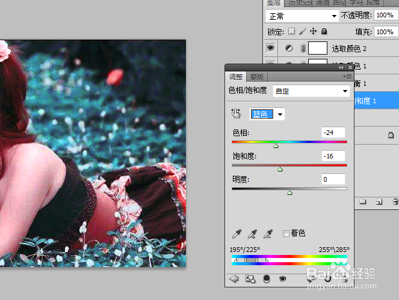
Task: Toggle adjustment layer visibility eye in adjustments panel
Action: tap(282, 279)
